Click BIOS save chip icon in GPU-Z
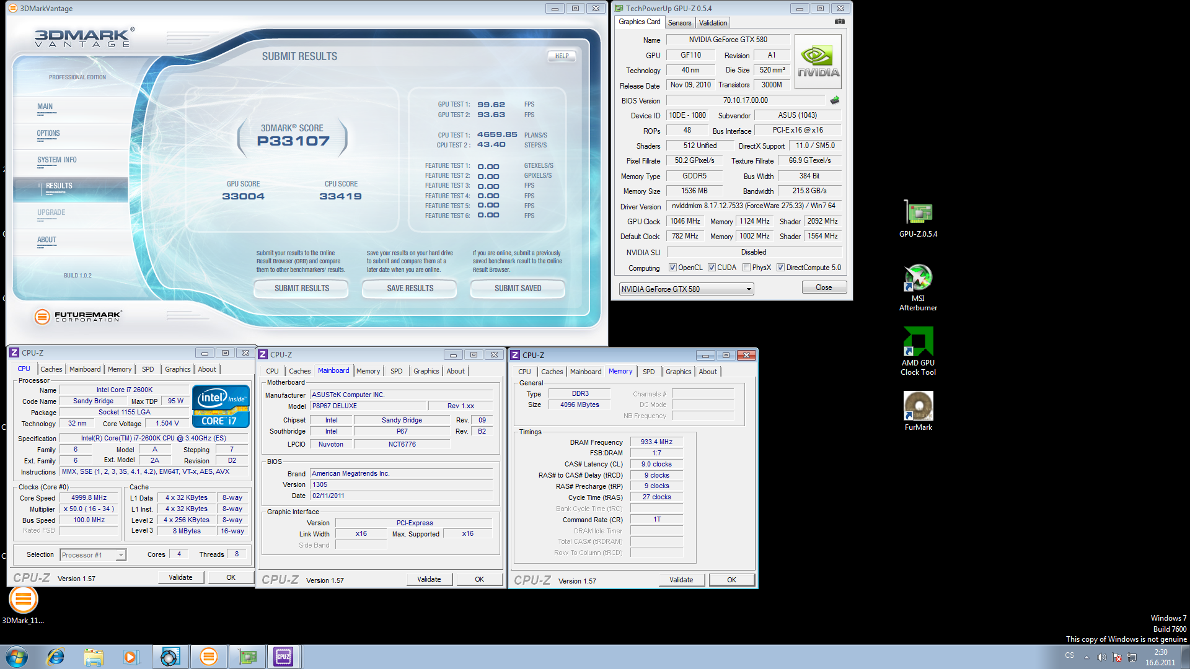 click(x=835, y=100)
